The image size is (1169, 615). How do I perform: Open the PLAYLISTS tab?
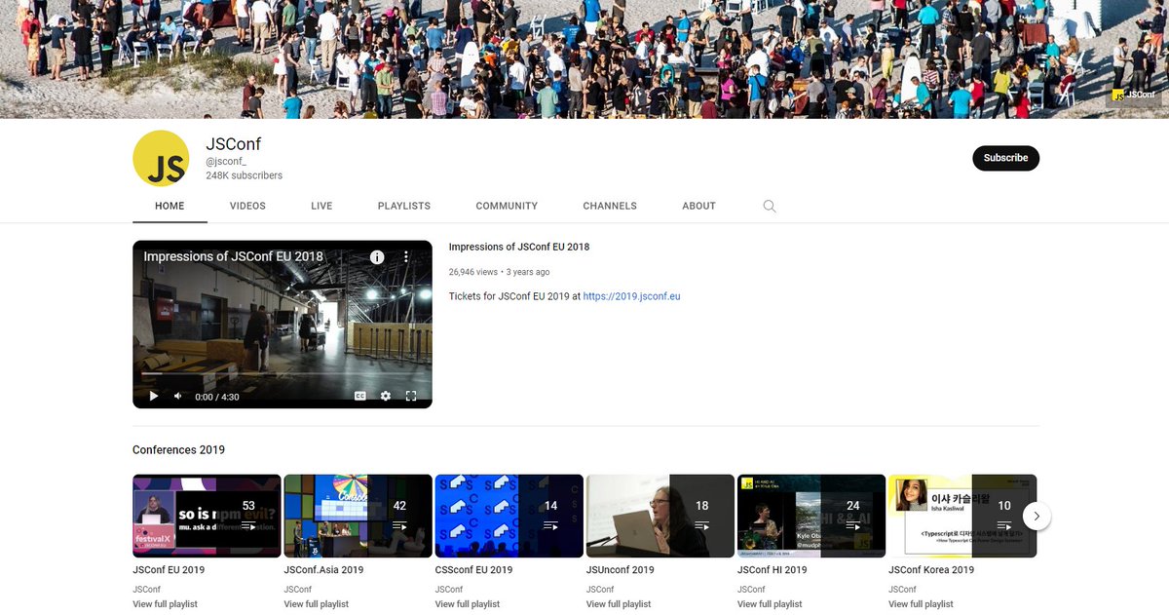(x=403, y=206)
